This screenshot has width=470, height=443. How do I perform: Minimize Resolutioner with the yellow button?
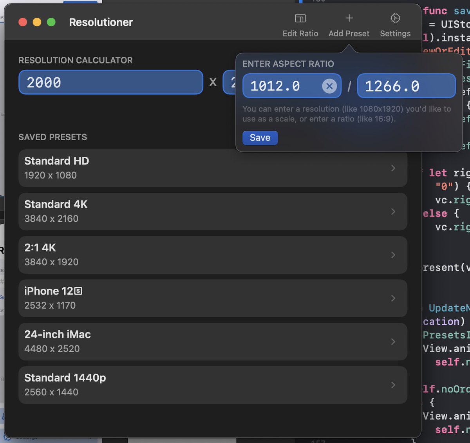click(x=37, y=22)
